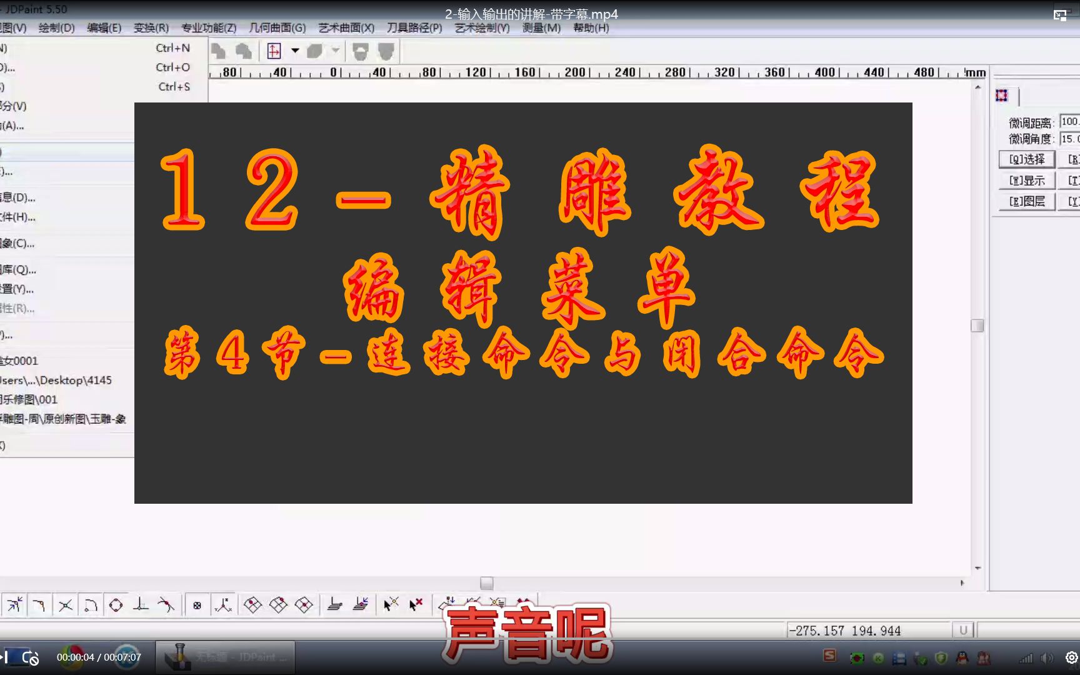This screenshot has height=675, width=1080.
Task: Enable the checkered fill mode icon
Action: (197, 606)
